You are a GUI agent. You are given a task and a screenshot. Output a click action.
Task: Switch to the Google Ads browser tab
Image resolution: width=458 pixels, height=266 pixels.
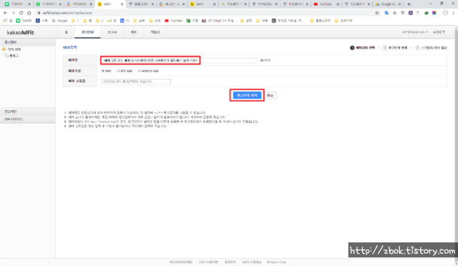388,4
